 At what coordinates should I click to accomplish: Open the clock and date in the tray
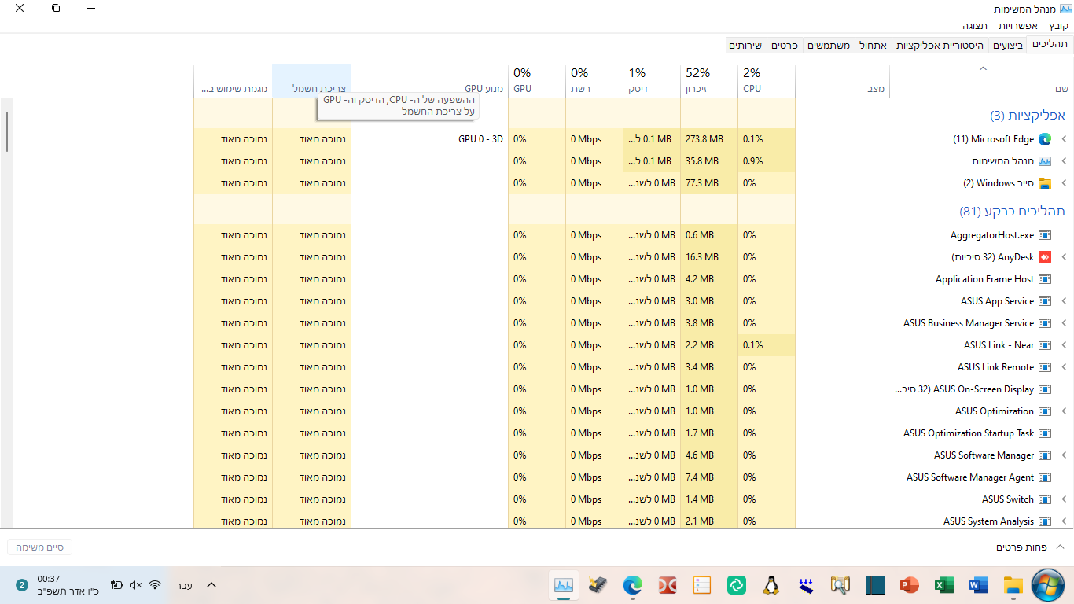pos(68,585)
